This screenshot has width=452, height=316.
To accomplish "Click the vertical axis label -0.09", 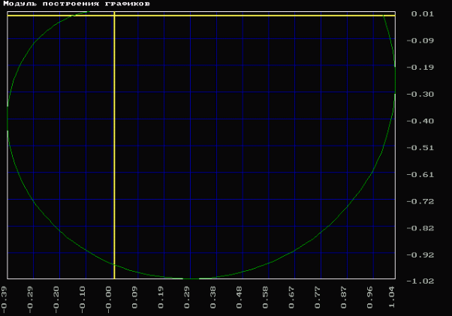I will [420, 41].
